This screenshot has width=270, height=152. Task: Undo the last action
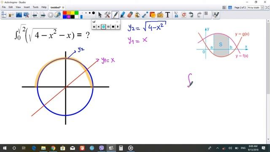191,15
